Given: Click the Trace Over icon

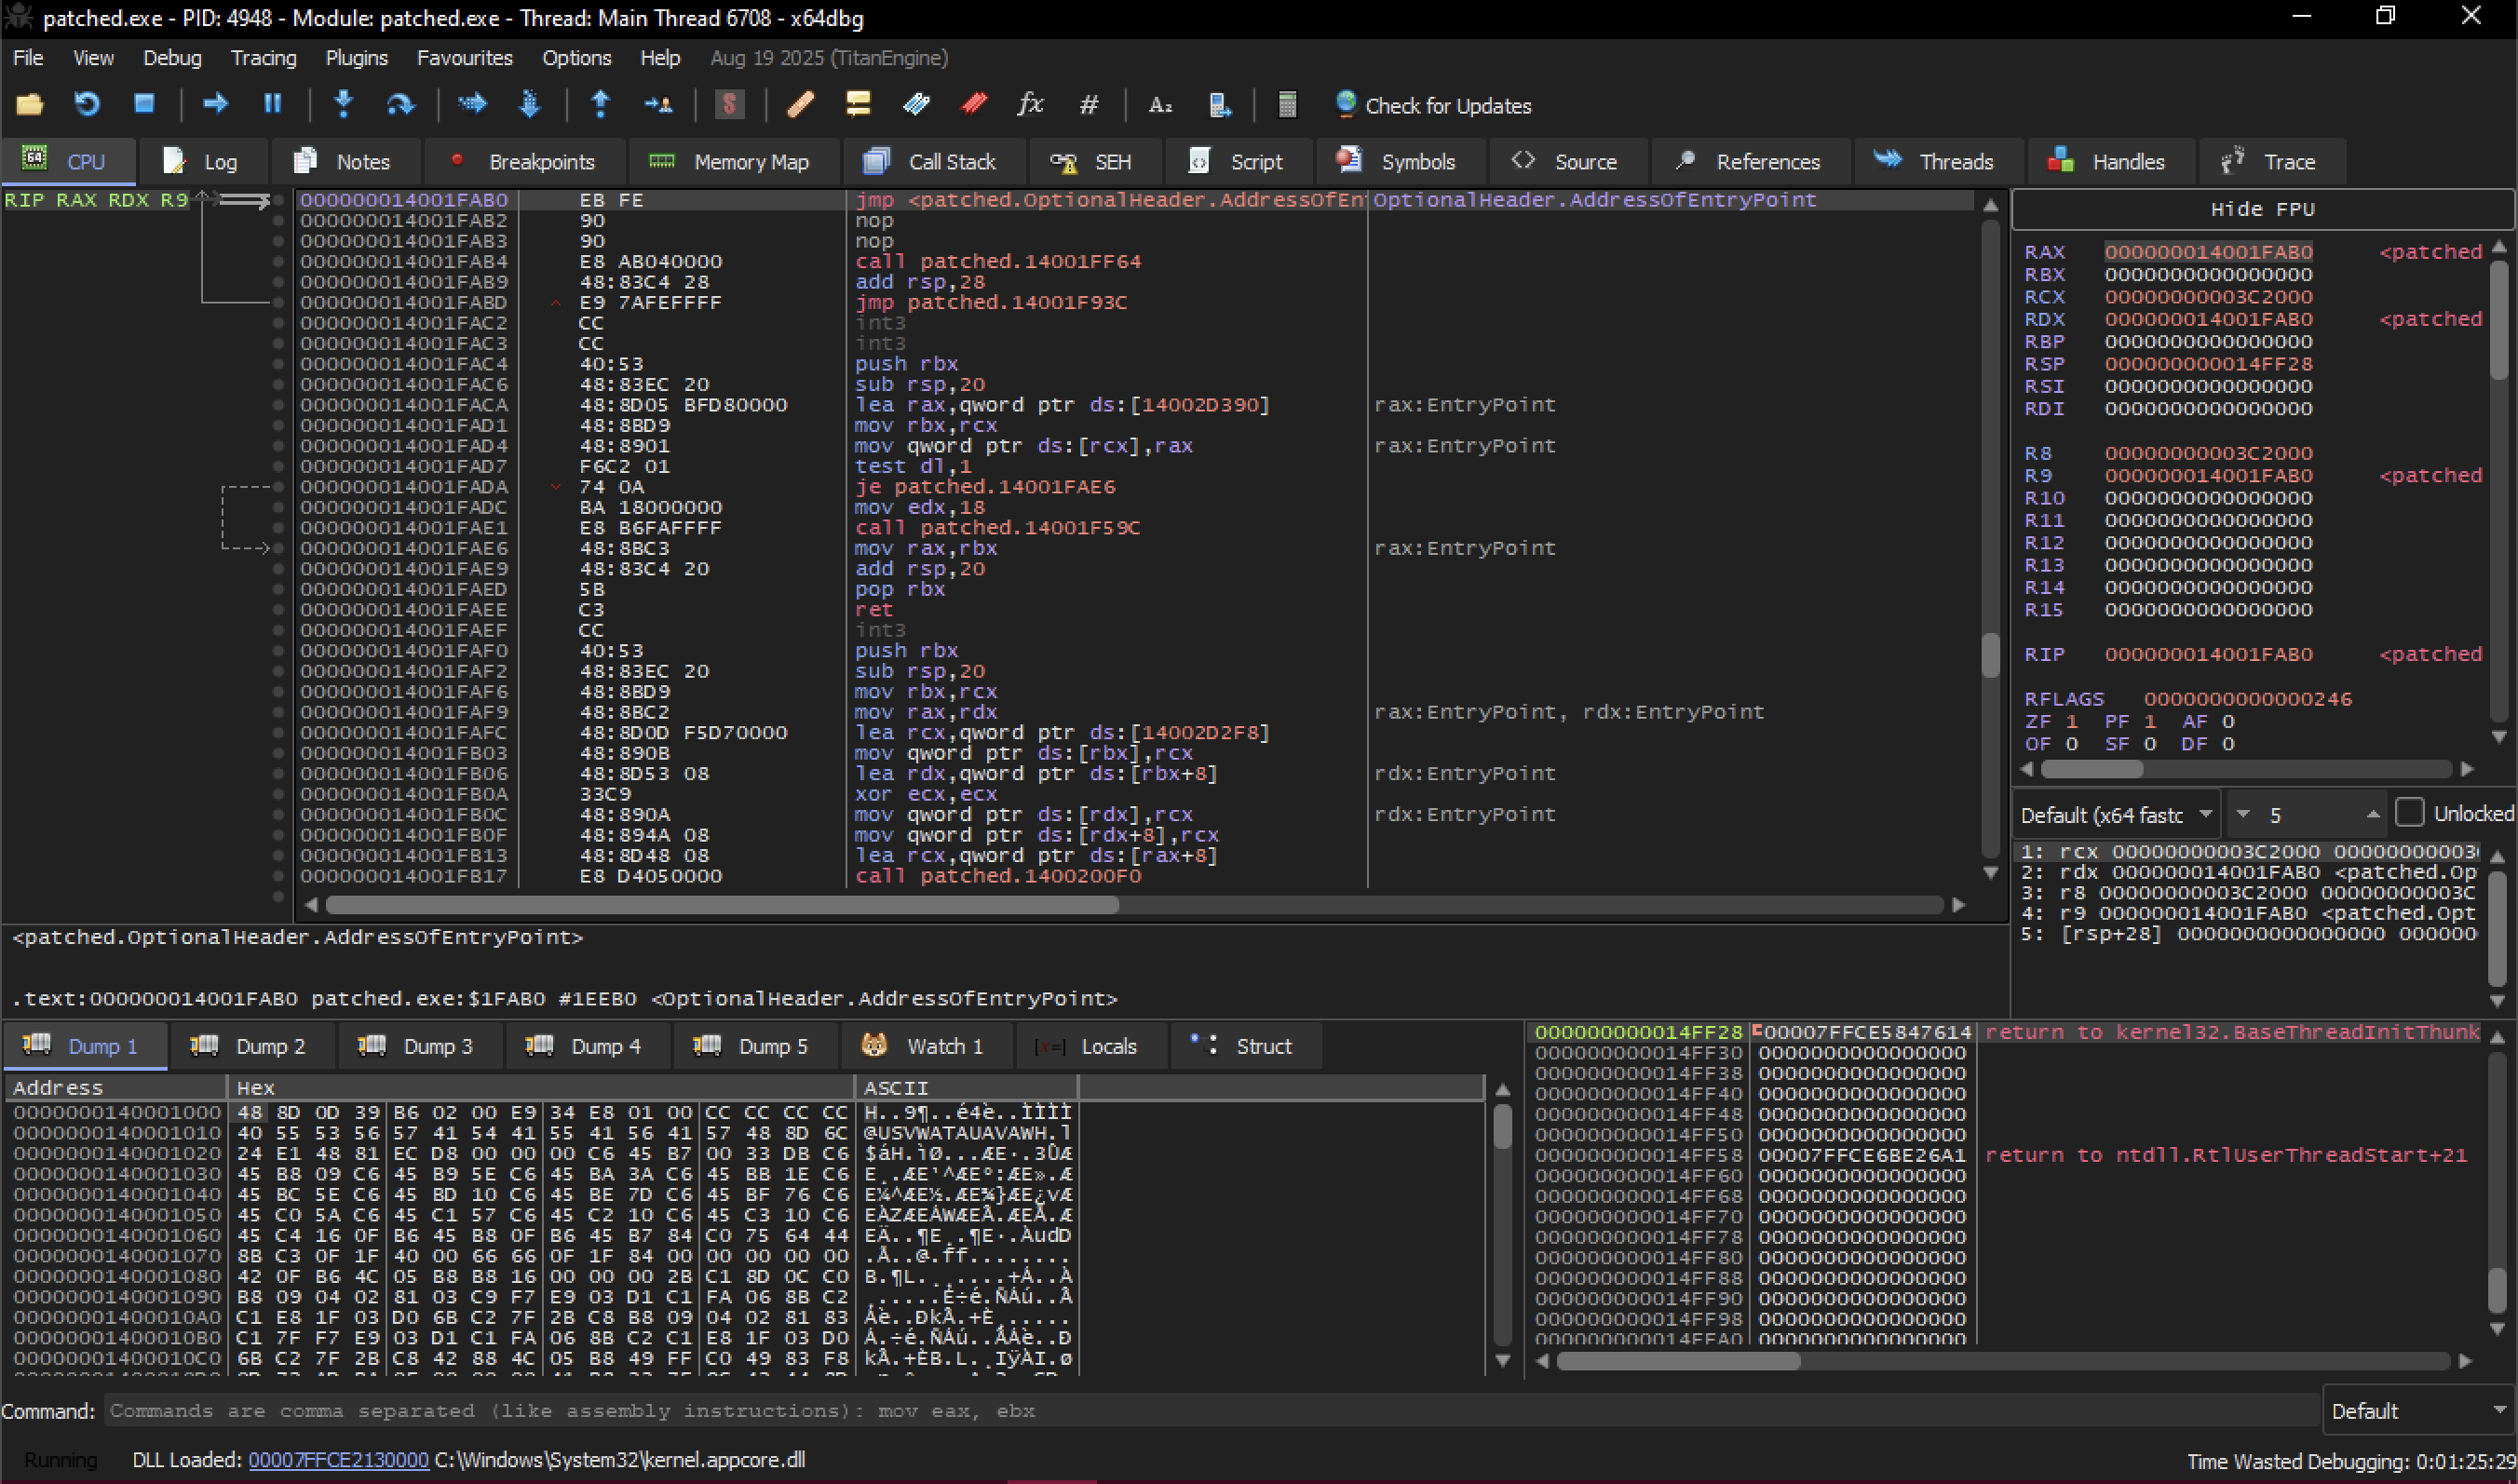Looking at the screenshot, I should coord(530,104).
